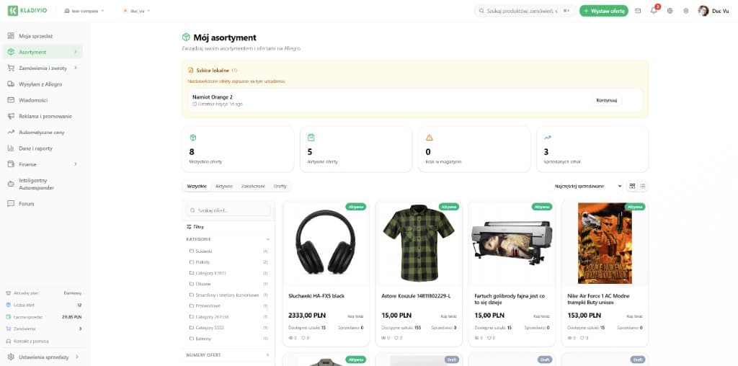Open Forum from the sidebar
738x366 pixels.
(x=27, y=204)
